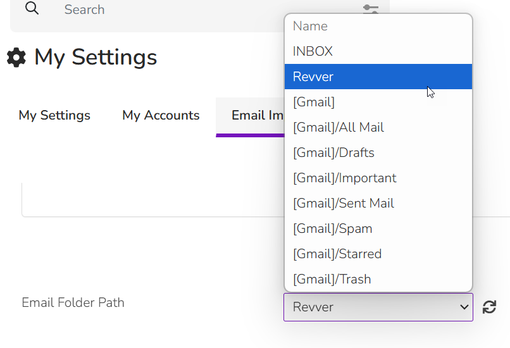Select [Gmail]/Spam folder option
The image size is (510, 348).
[378, 229]
